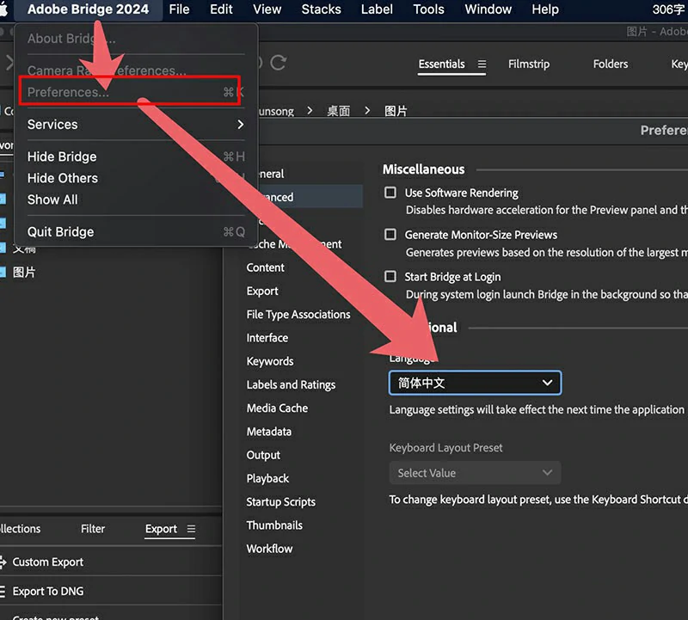Viewport: 688px width, 620px height.
Task: Choose Camera Raw Preferences menu item
Action: pos(136,71)
